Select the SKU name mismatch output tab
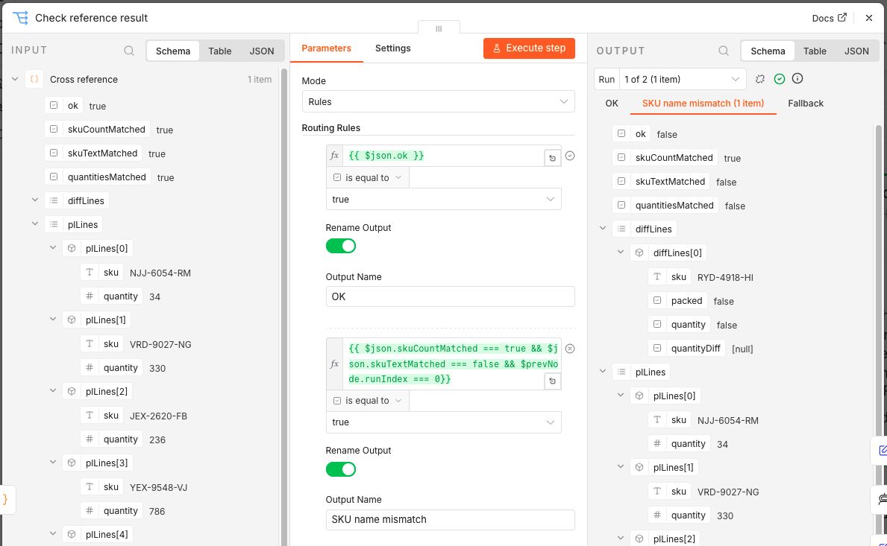The width and height of the screenshot is (887, 546). [x=703, y=104]
